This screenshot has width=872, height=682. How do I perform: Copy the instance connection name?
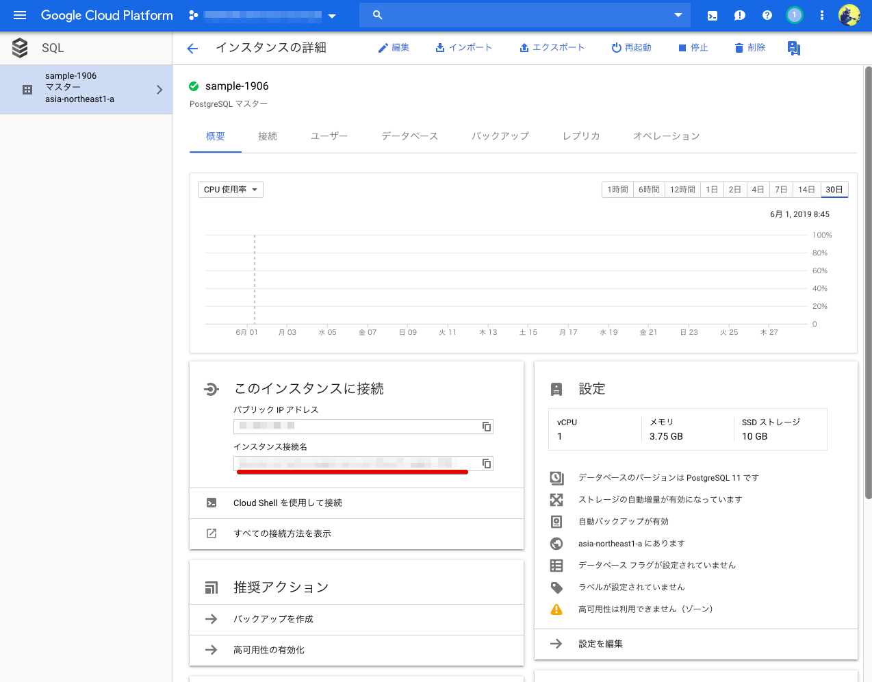[487, 464]
